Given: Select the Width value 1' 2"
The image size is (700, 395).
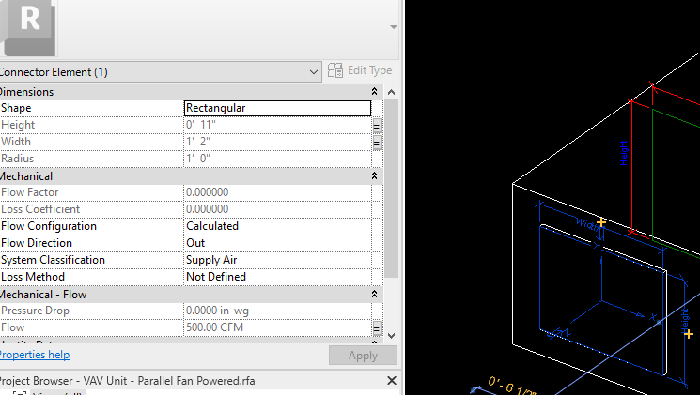Looking at the screenshot, I should (x=277, y=142).
